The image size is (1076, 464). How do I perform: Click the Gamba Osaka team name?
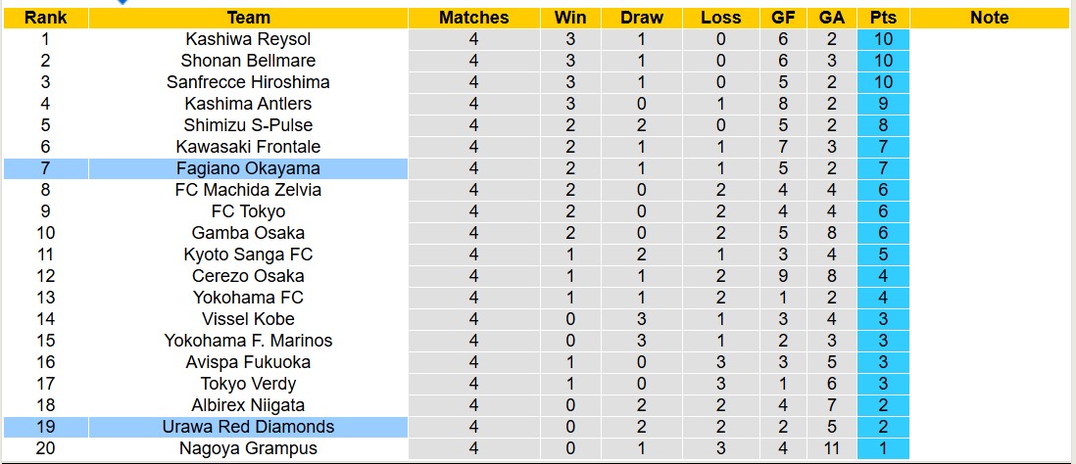tap(248, 233)
